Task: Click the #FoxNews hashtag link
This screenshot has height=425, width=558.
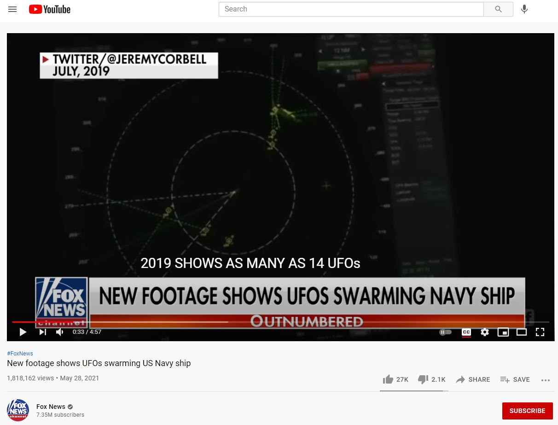Action: pos(20,353)
